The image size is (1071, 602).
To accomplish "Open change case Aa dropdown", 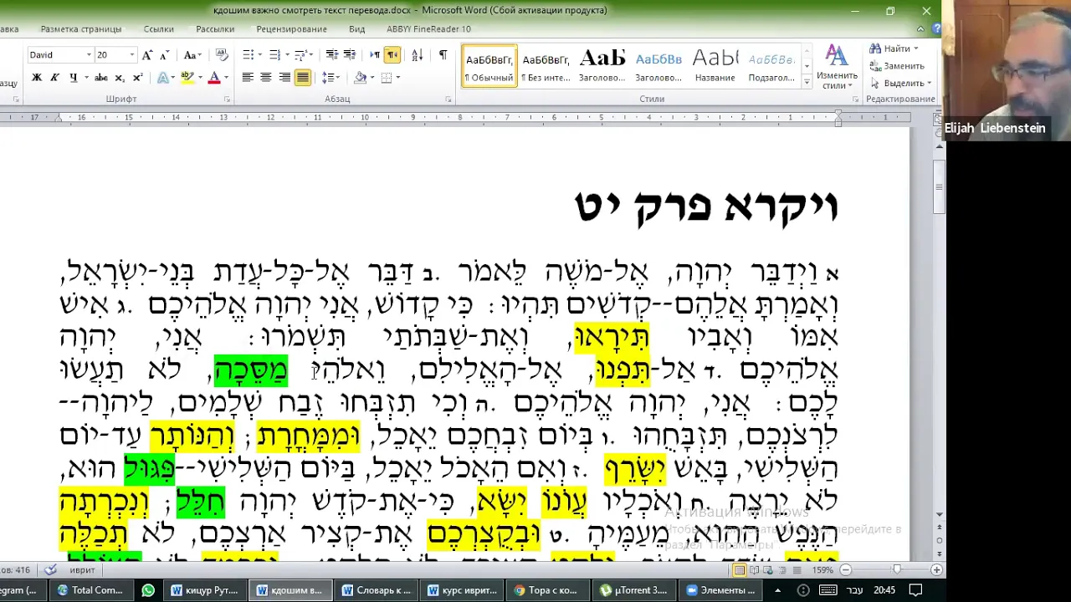I will (x=192, y=55).
